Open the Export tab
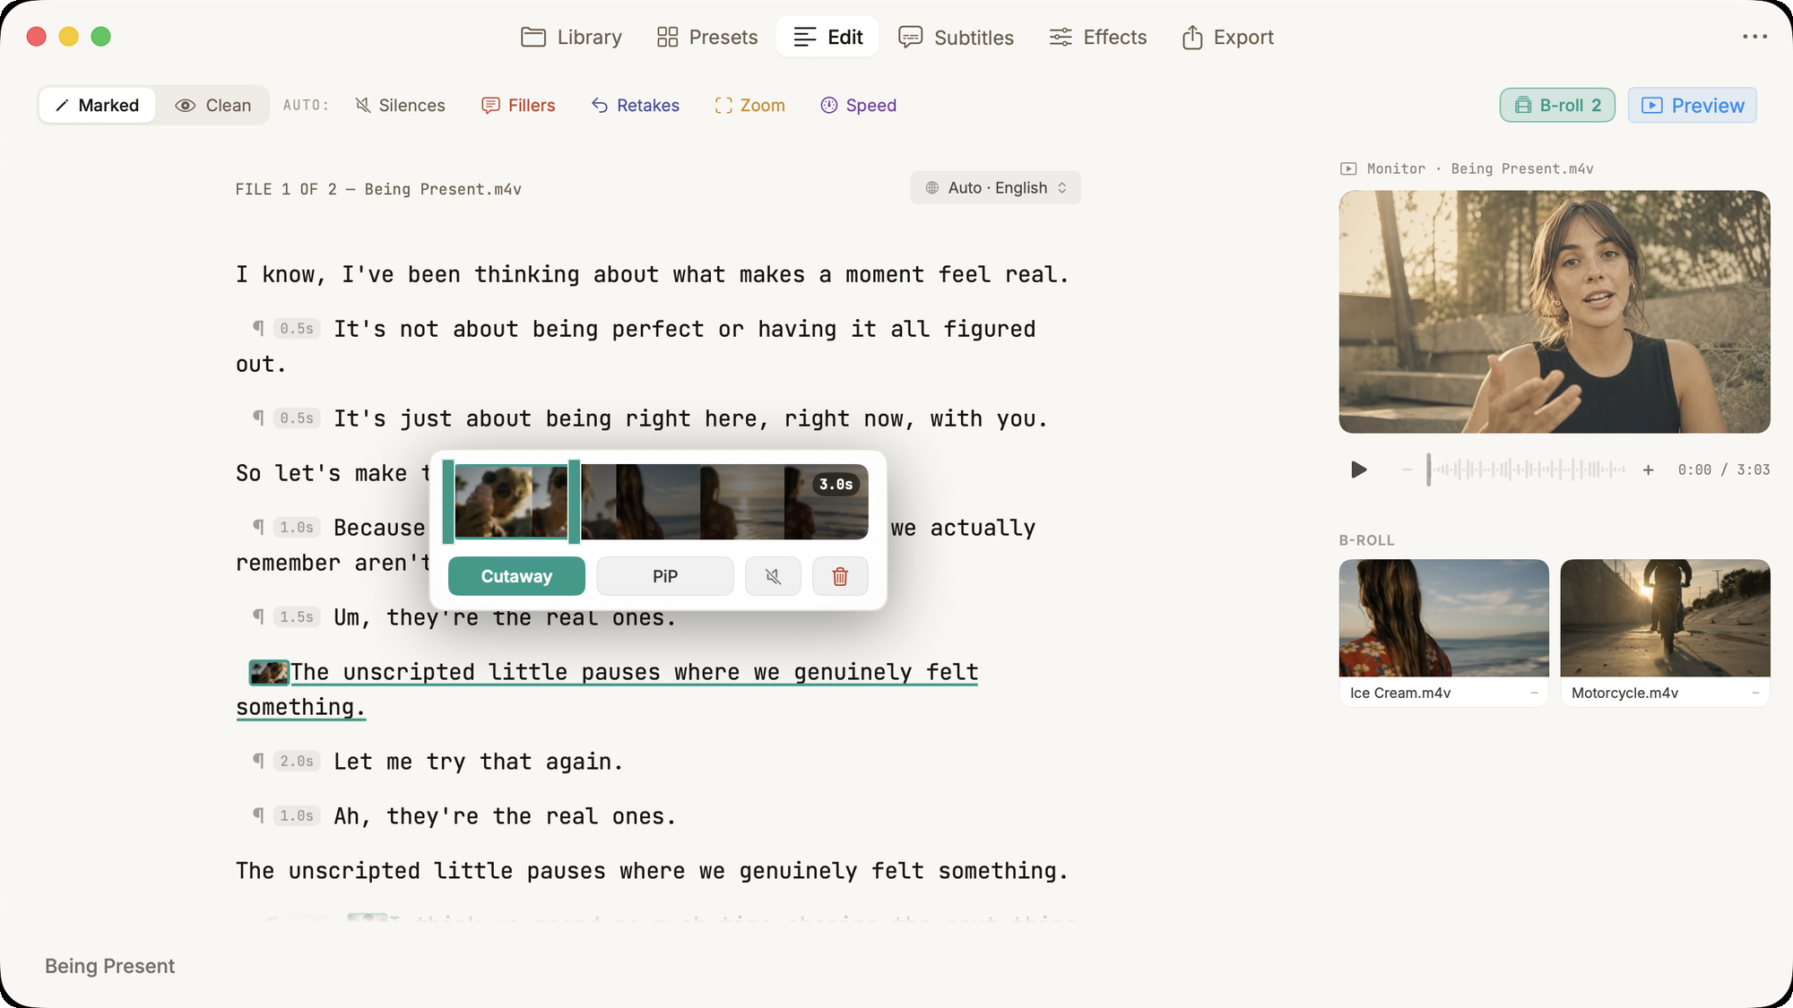 (1227, 37)
